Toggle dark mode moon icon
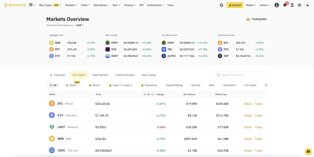 pos(308,5)
